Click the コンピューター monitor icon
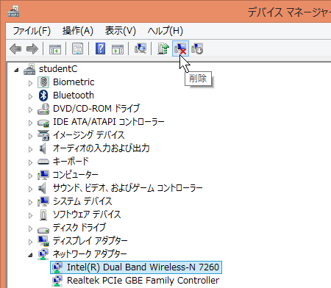 (43, 175)
